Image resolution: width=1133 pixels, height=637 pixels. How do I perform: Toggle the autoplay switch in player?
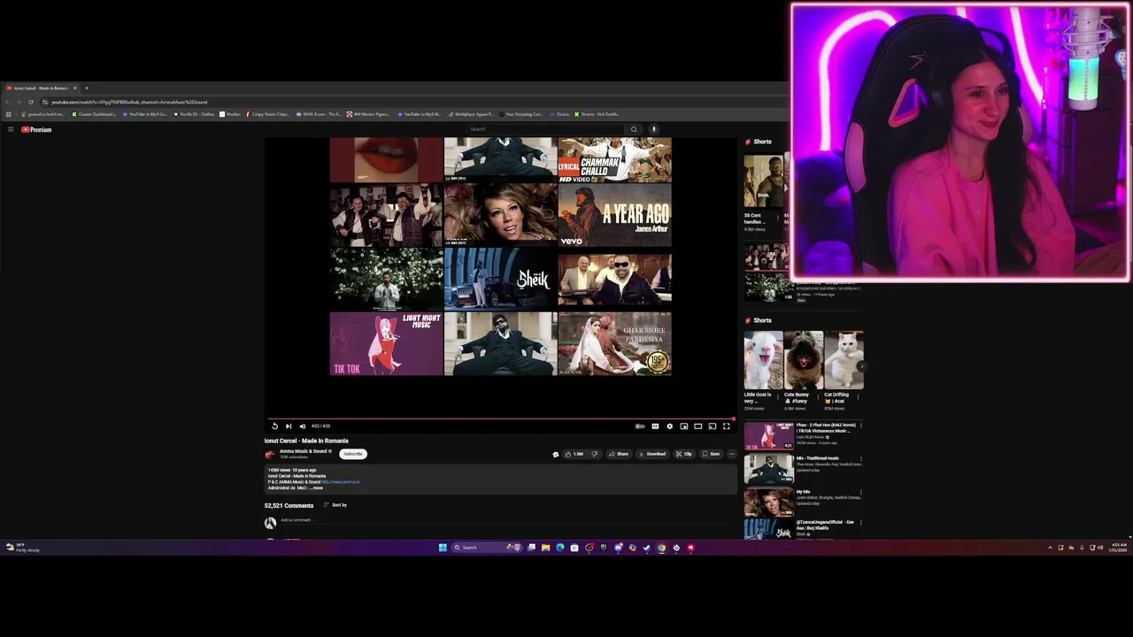click(640, 426)
